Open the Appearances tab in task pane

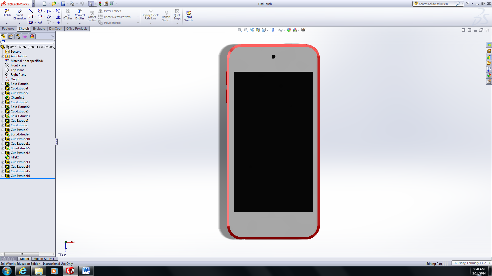[x=489, y=75]
